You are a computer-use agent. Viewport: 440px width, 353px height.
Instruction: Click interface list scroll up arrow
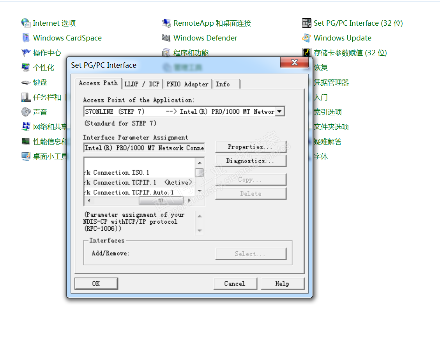coord(200,163)
